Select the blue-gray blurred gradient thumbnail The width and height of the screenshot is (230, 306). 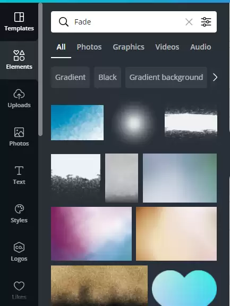click(x=180, y=178)
